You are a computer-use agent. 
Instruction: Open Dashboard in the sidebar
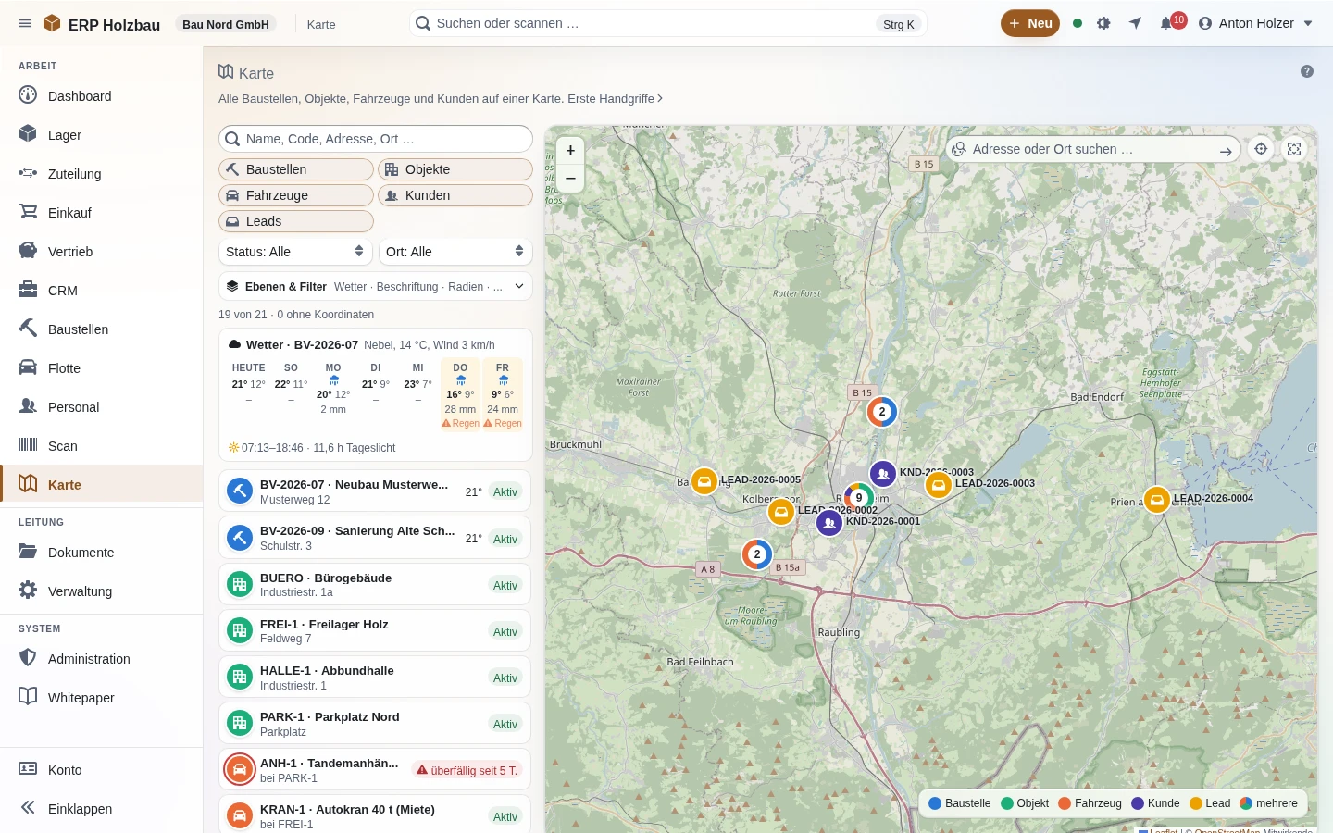(102, 95)
